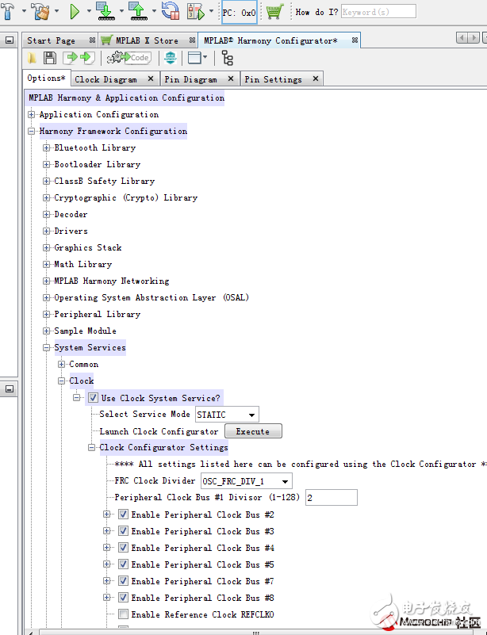Click the green Run Project arrow icon
Viewport: 487px width, 635px height.
(75, 12)
